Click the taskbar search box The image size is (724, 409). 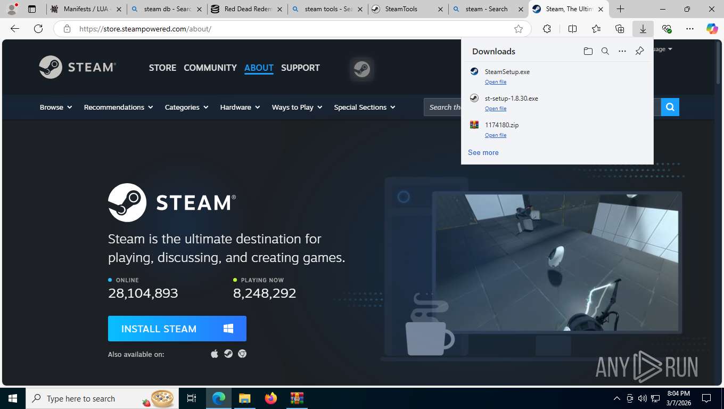103,398
